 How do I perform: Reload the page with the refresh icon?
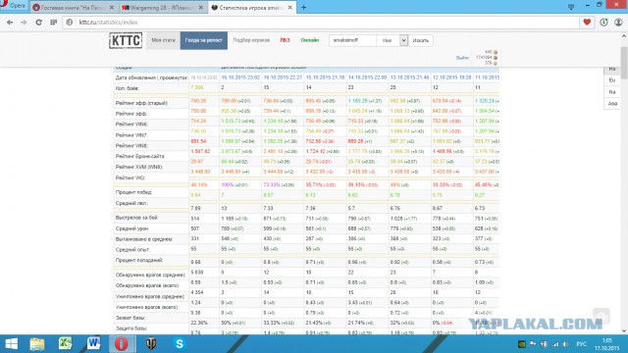(38, 23)
